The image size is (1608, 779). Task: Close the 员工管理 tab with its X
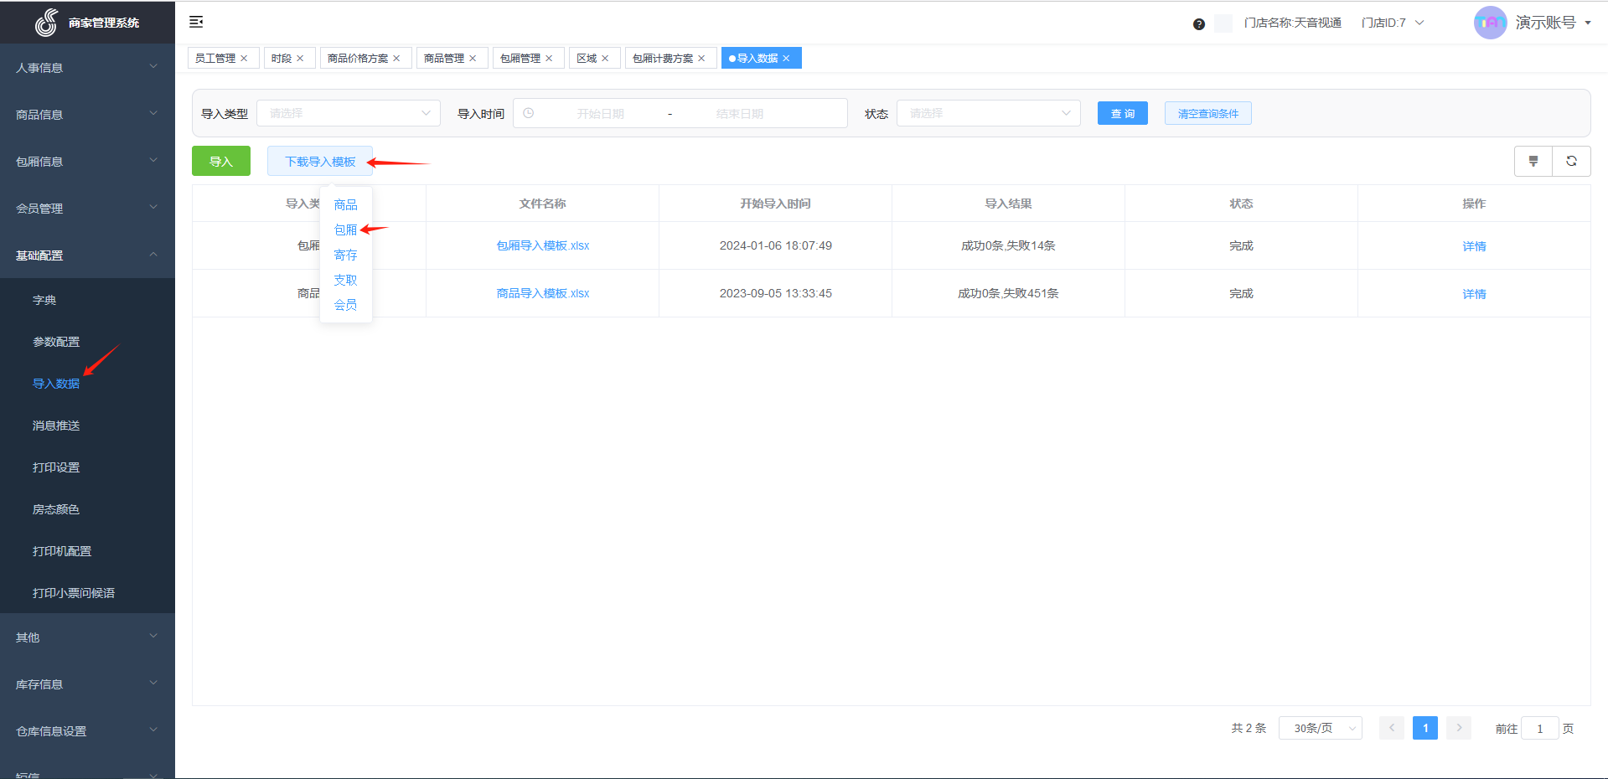pyautogui.click(x=245, y=59)
